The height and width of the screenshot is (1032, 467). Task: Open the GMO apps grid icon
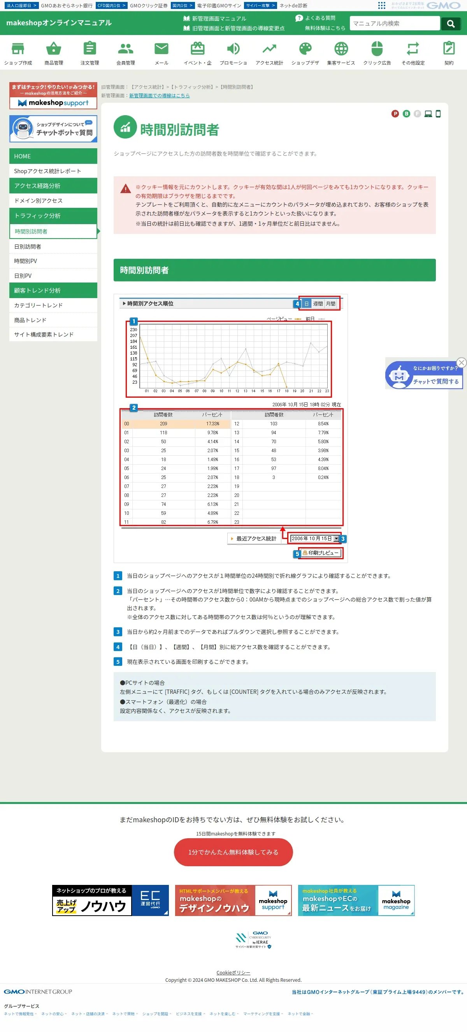[x=382, y=5]
